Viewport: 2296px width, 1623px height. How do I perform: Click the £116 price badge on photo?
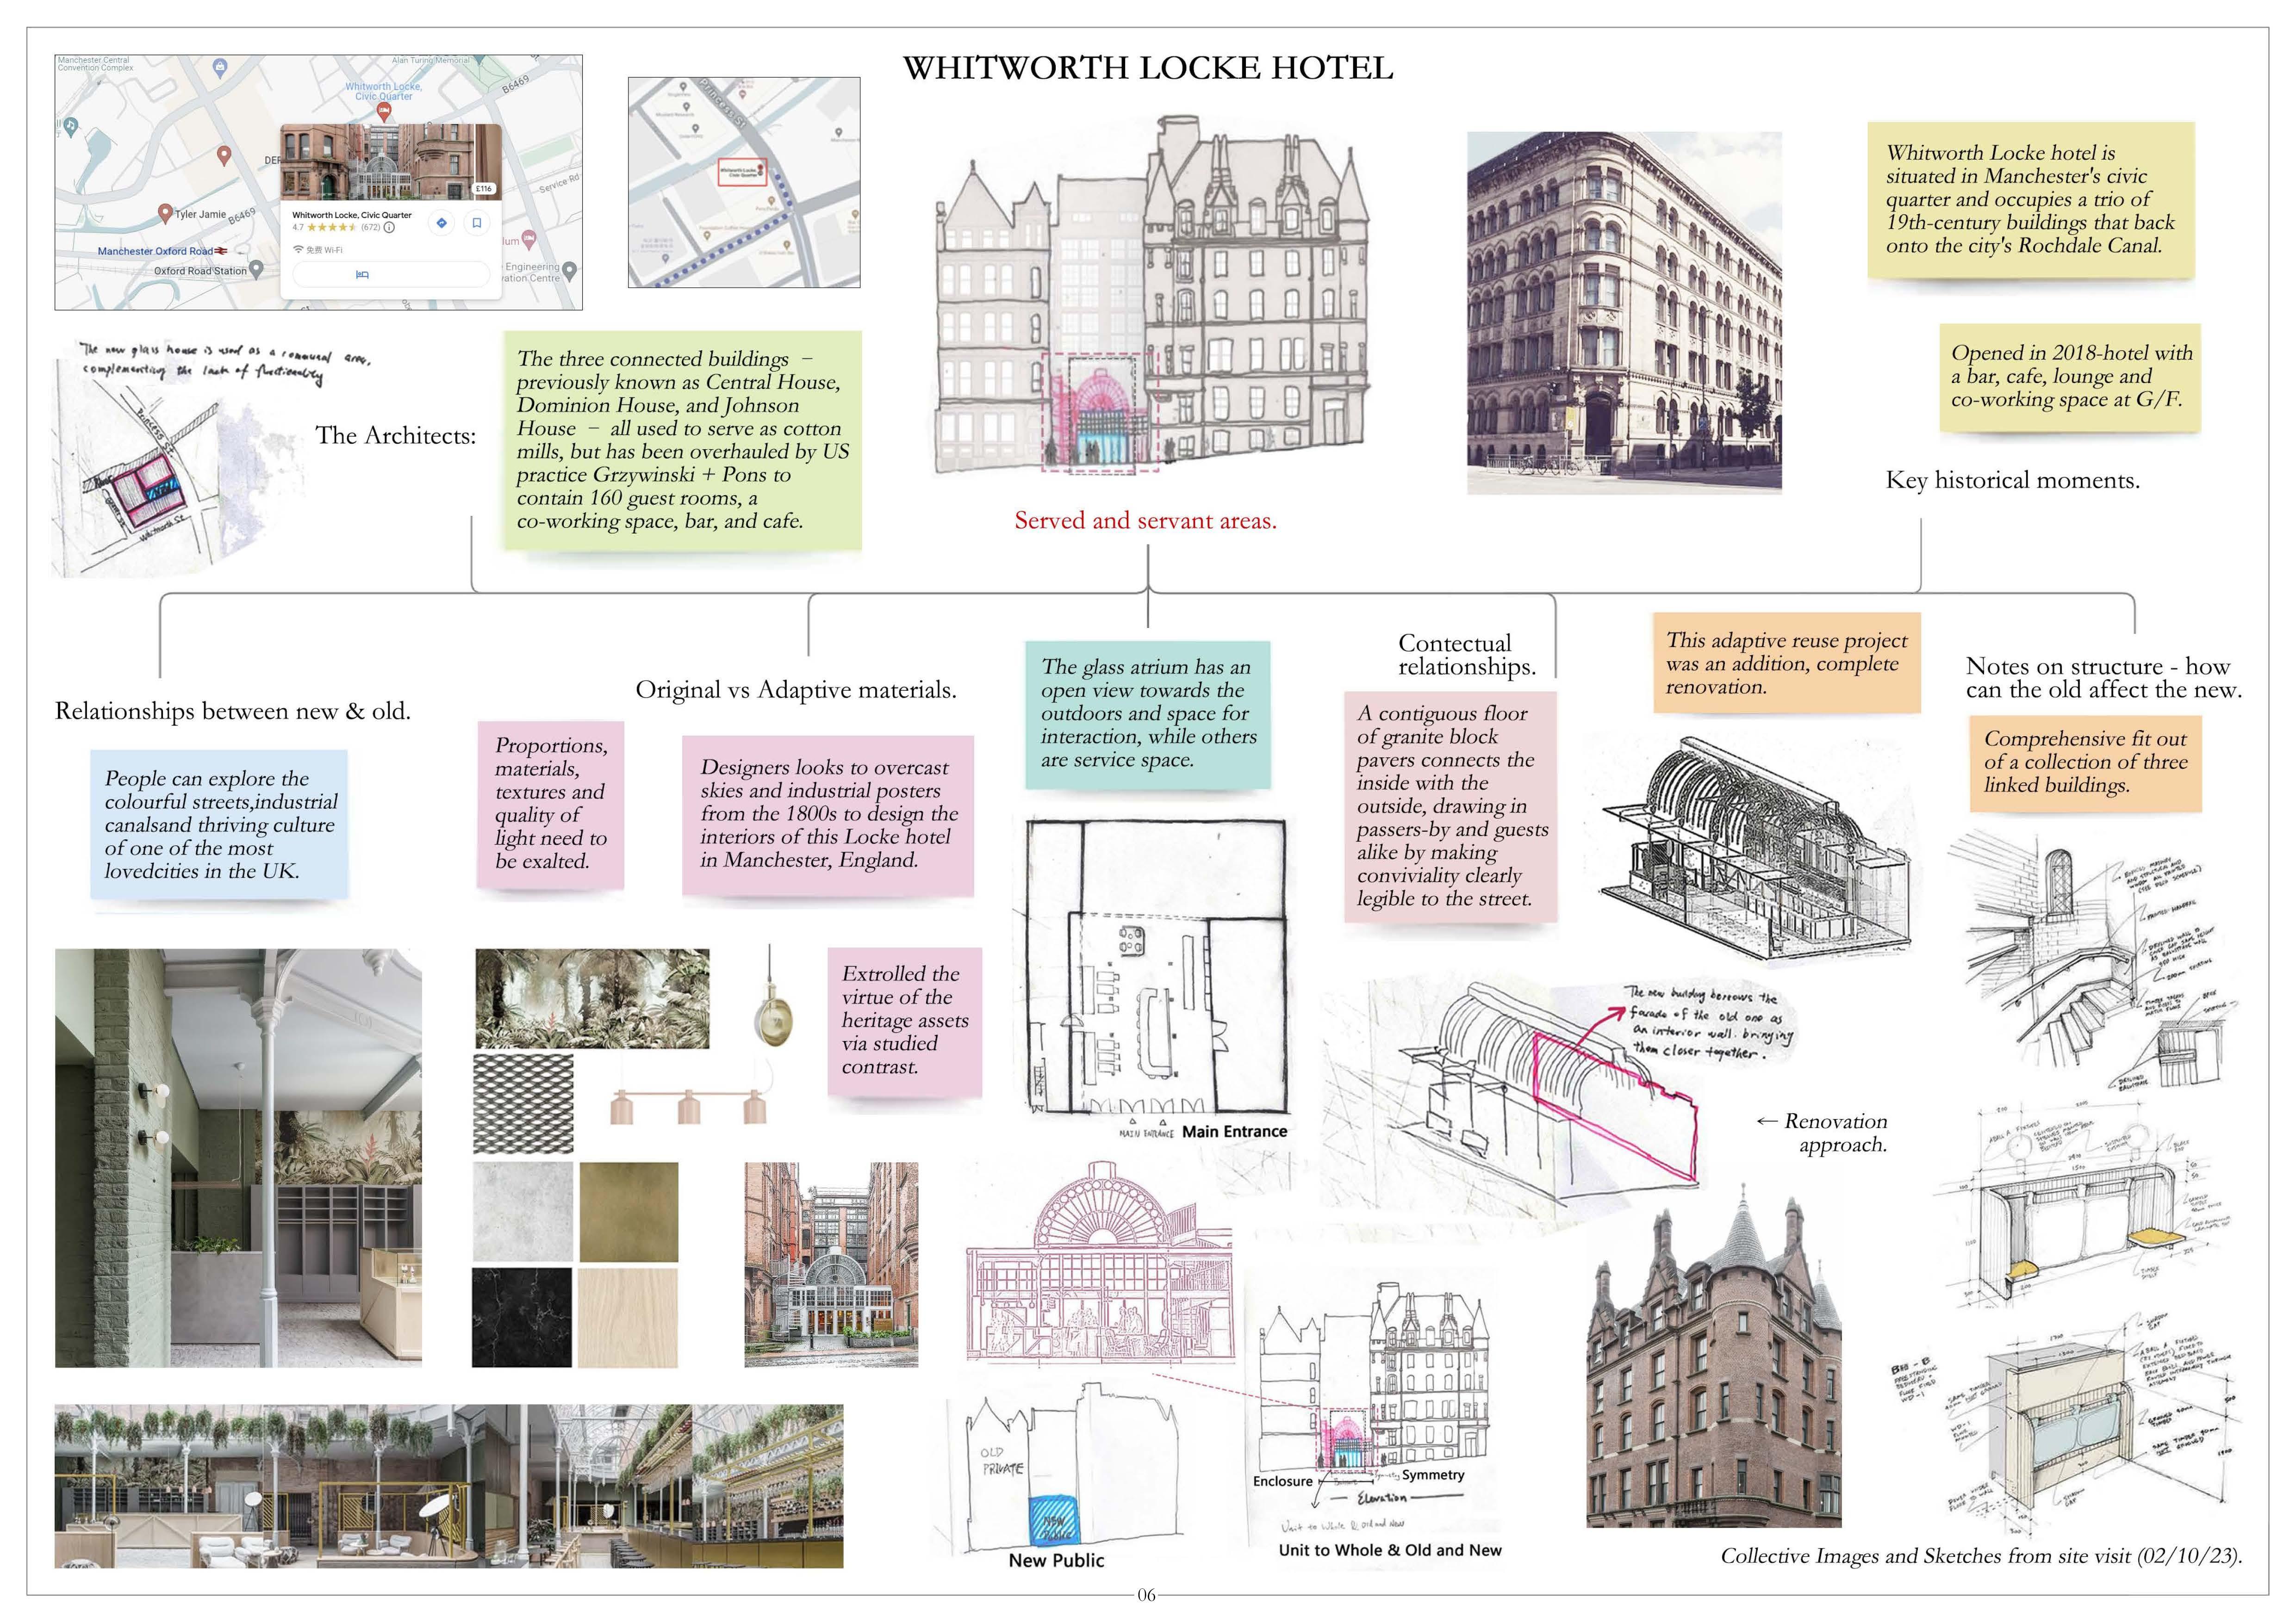(x=484, y=188)
